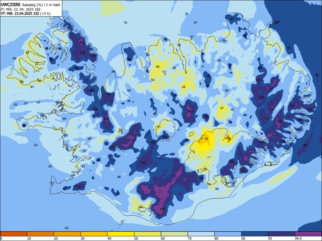
Task: Click the map value 86 on the map
Action: 43,115
